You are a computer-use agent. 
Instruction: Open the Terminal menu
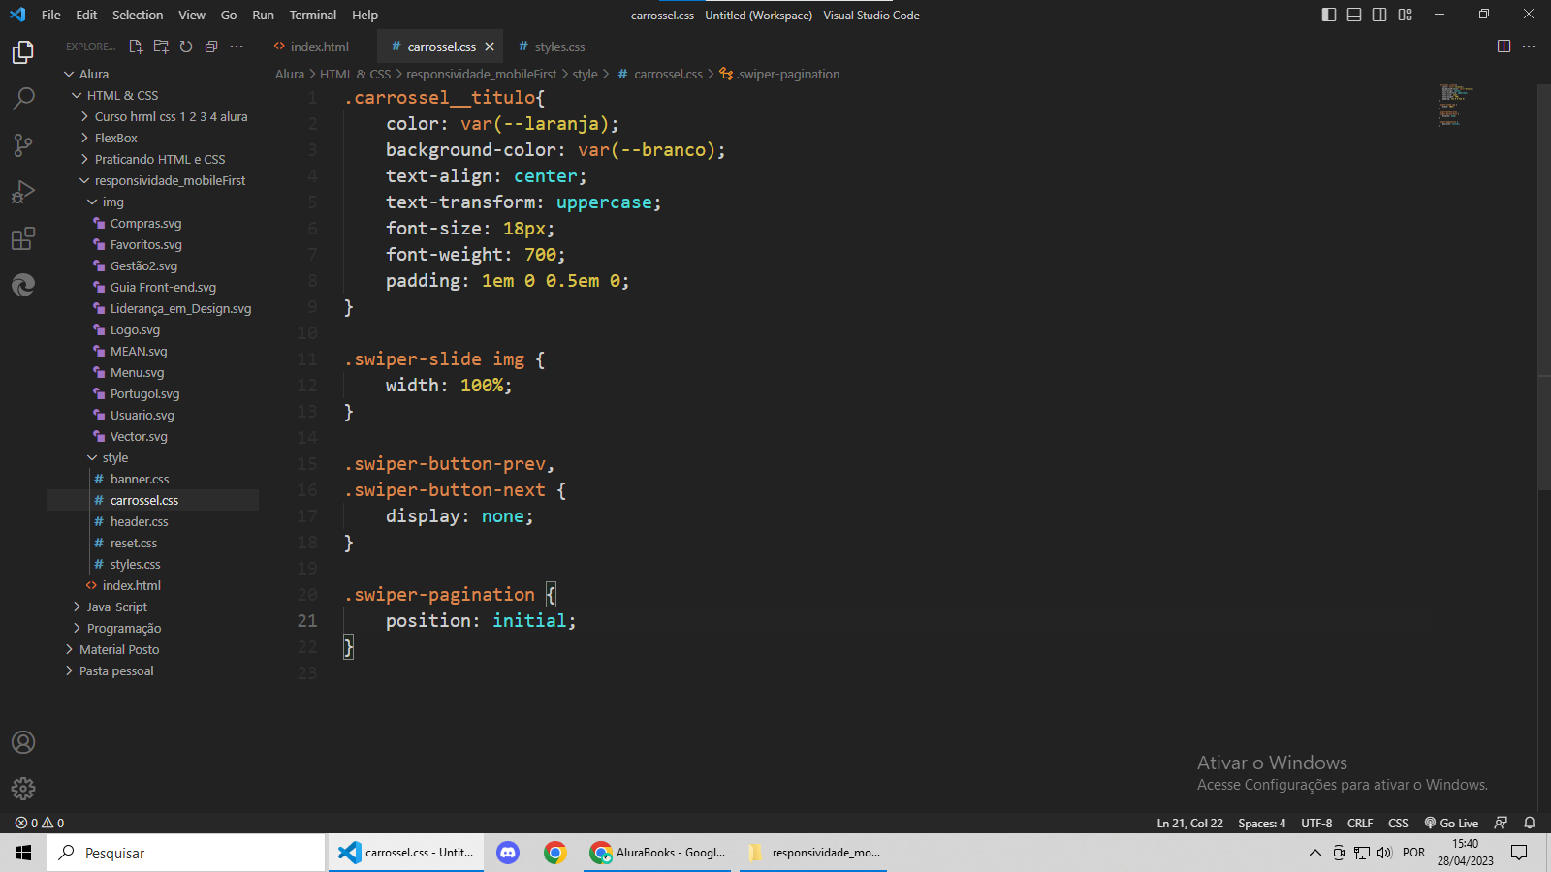click(x=312, y=15)
